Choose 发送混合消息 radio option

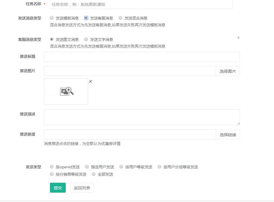(x=120, y=18)
